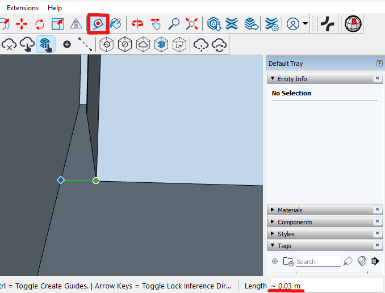Image resolution: width=385 pixels, height=293 pixels.
Task: Toggle the Default Tray pin button
Action: click(379, 64)
